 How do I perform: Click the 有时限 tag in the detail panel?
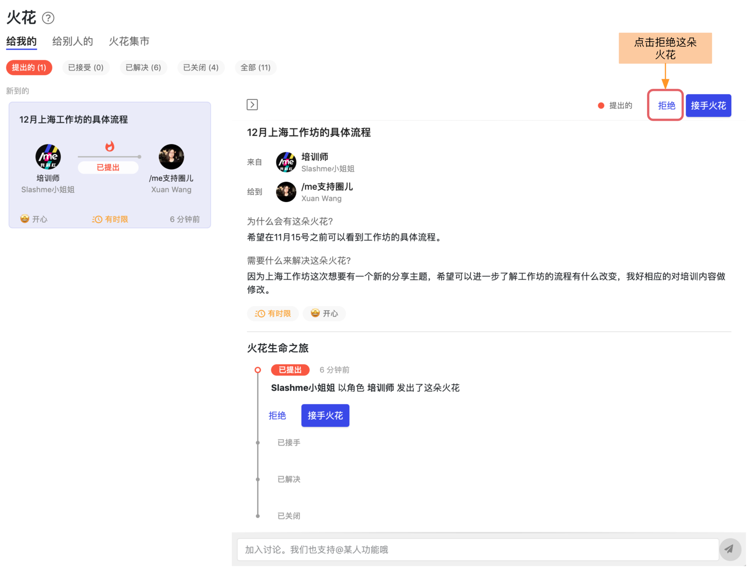pos(273,313)
